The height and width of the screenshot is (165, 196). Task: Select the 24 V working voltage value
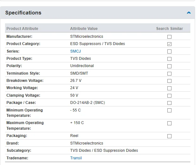click(x=74, y=88)
